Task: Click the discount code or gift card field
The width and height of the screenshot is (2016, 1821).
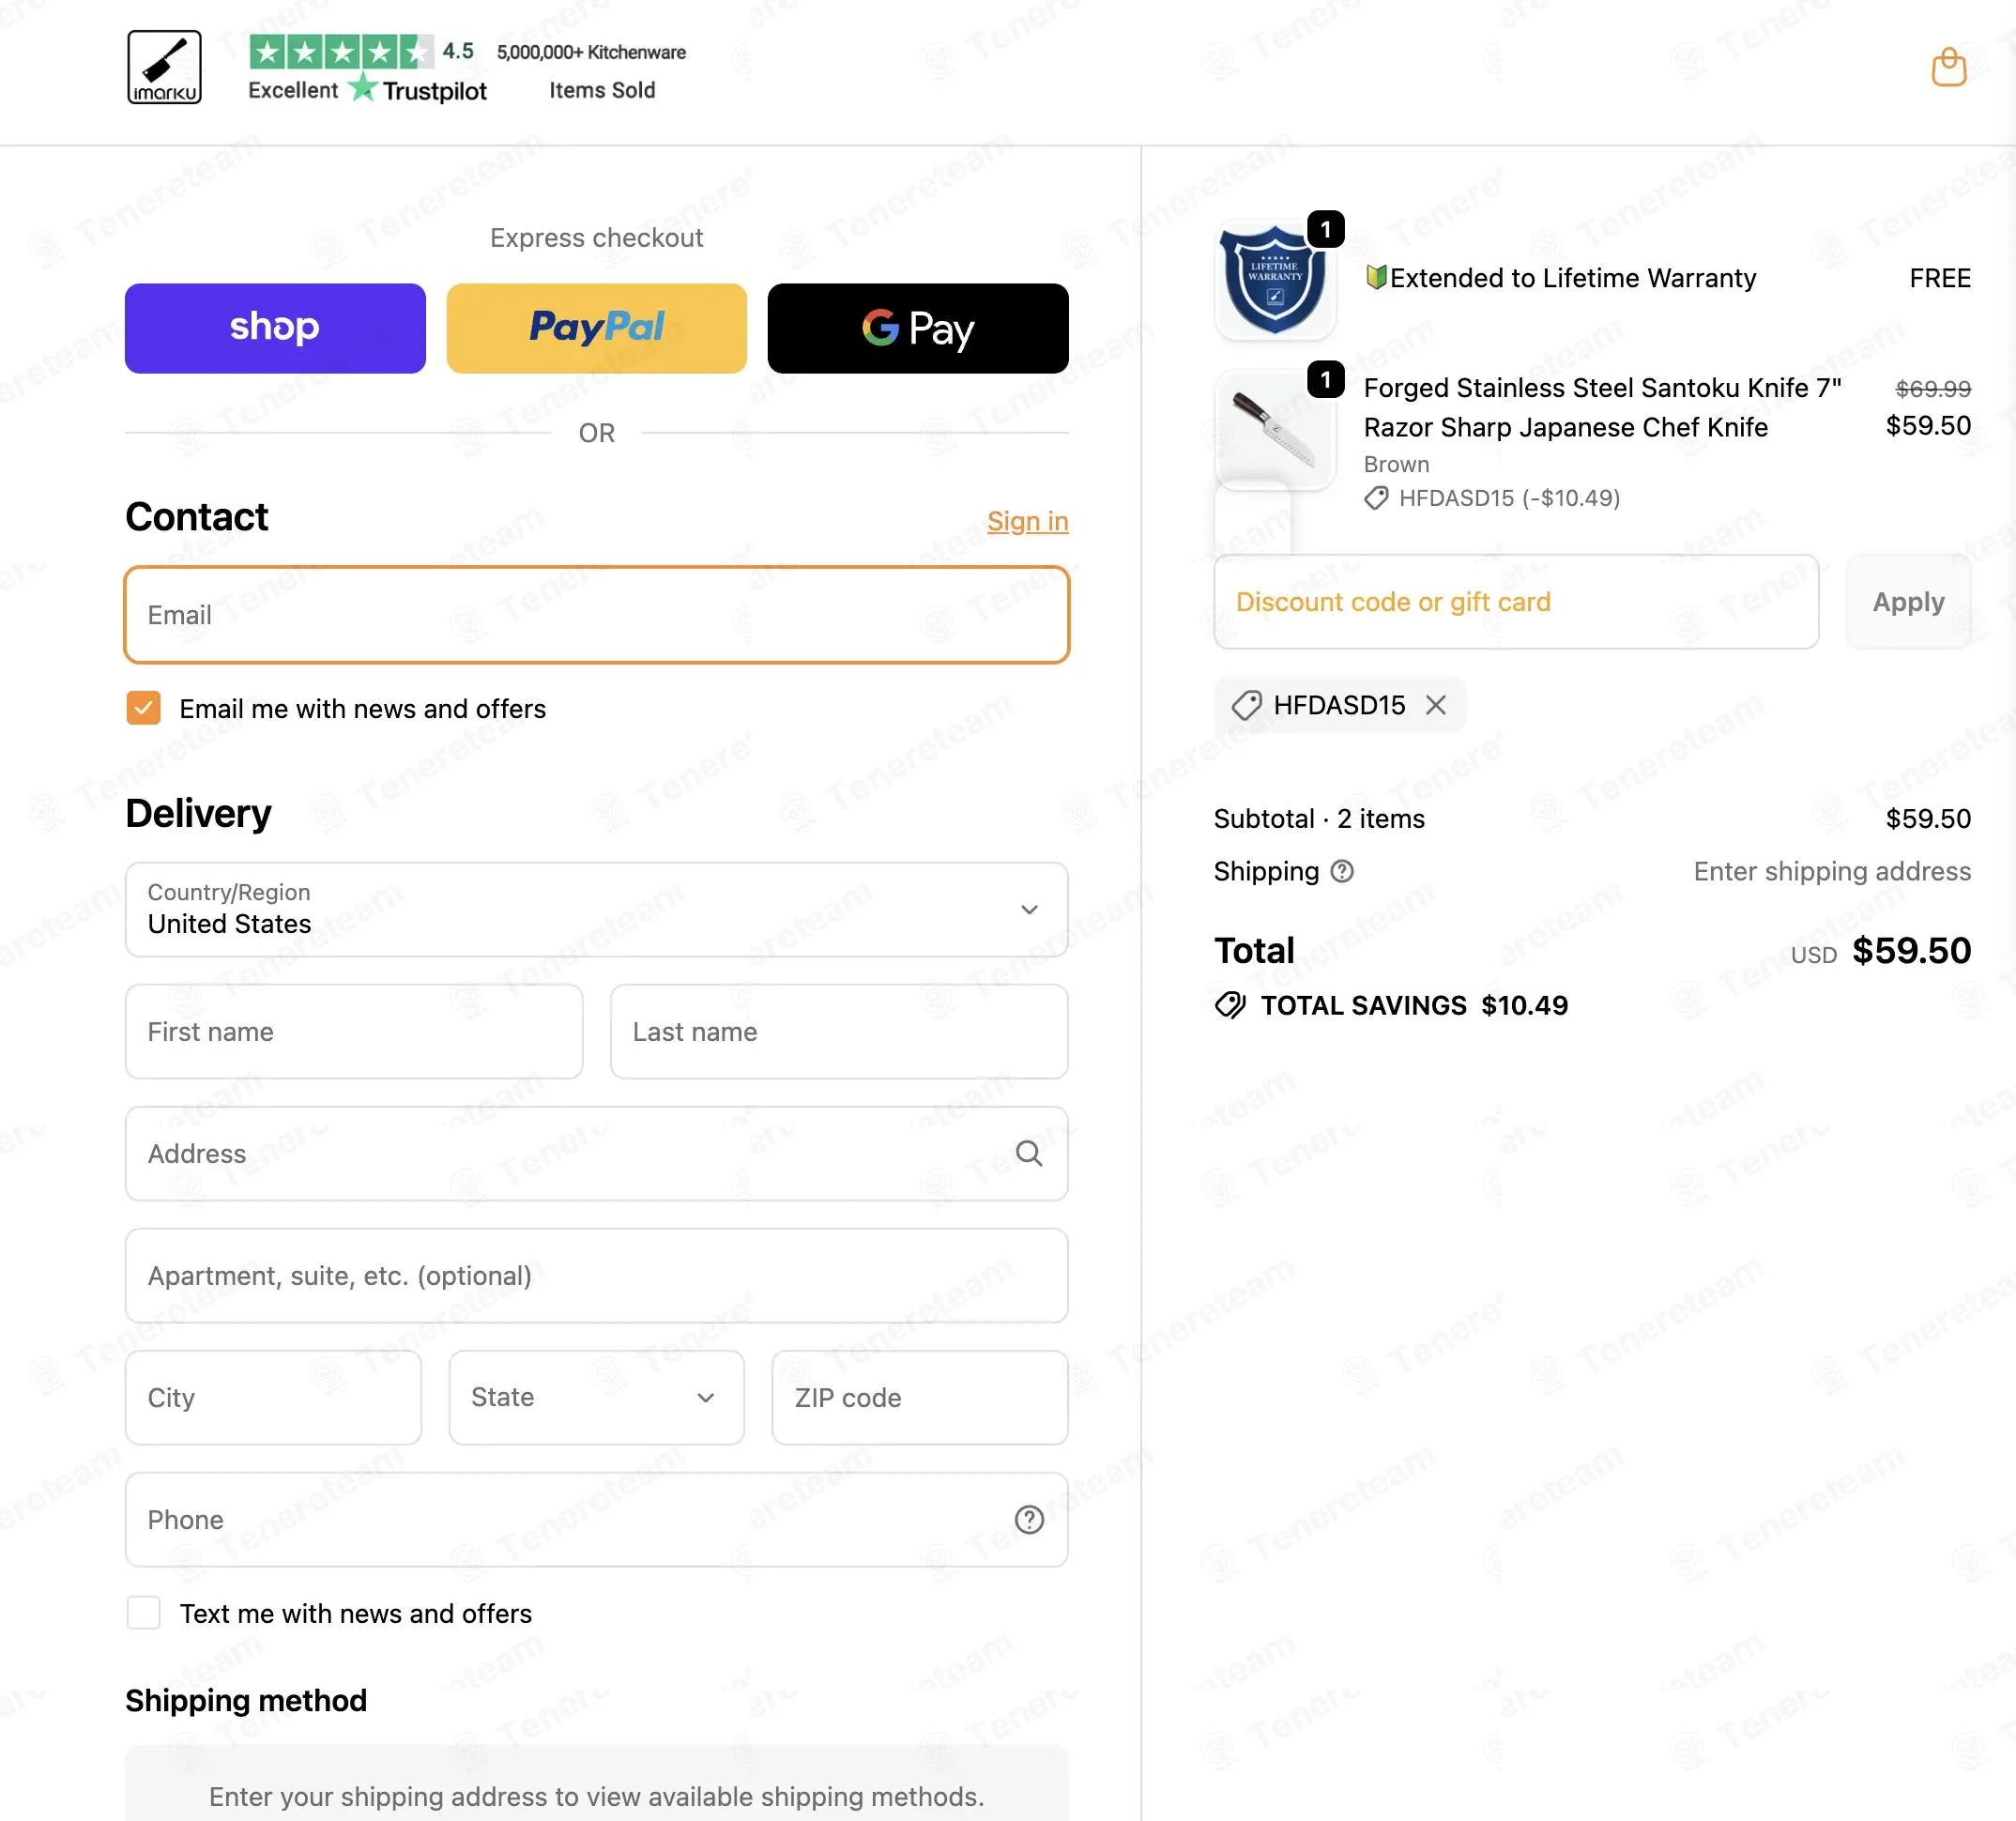Action: point(1515,602)
